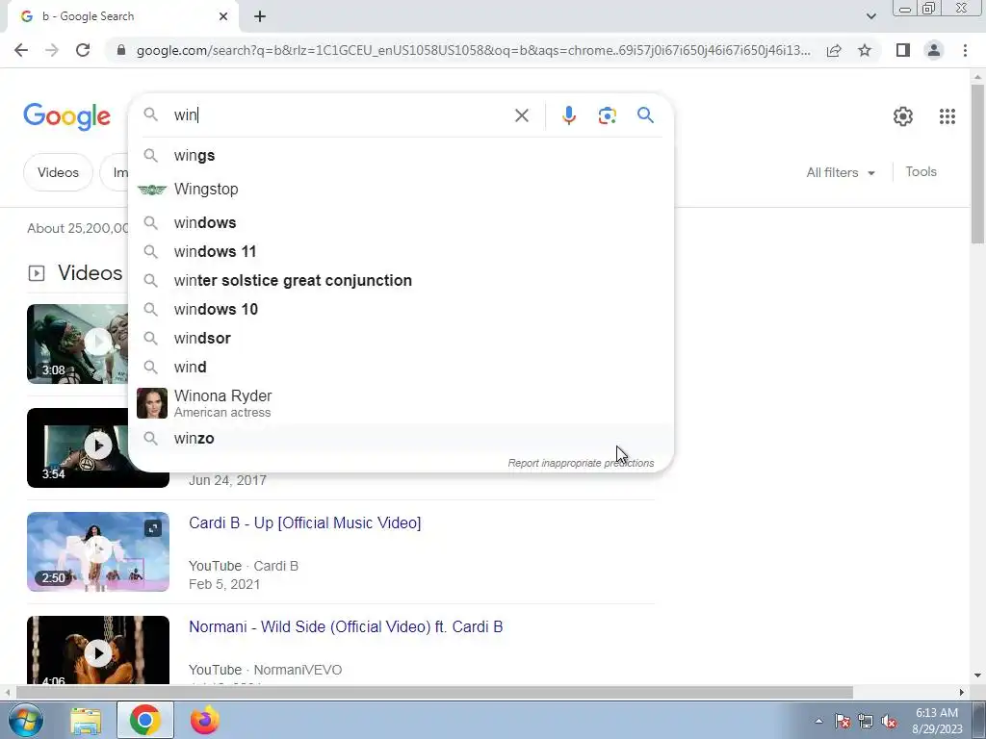Play the 2:50 Cardi B Up thumbnail

[98, 551]
